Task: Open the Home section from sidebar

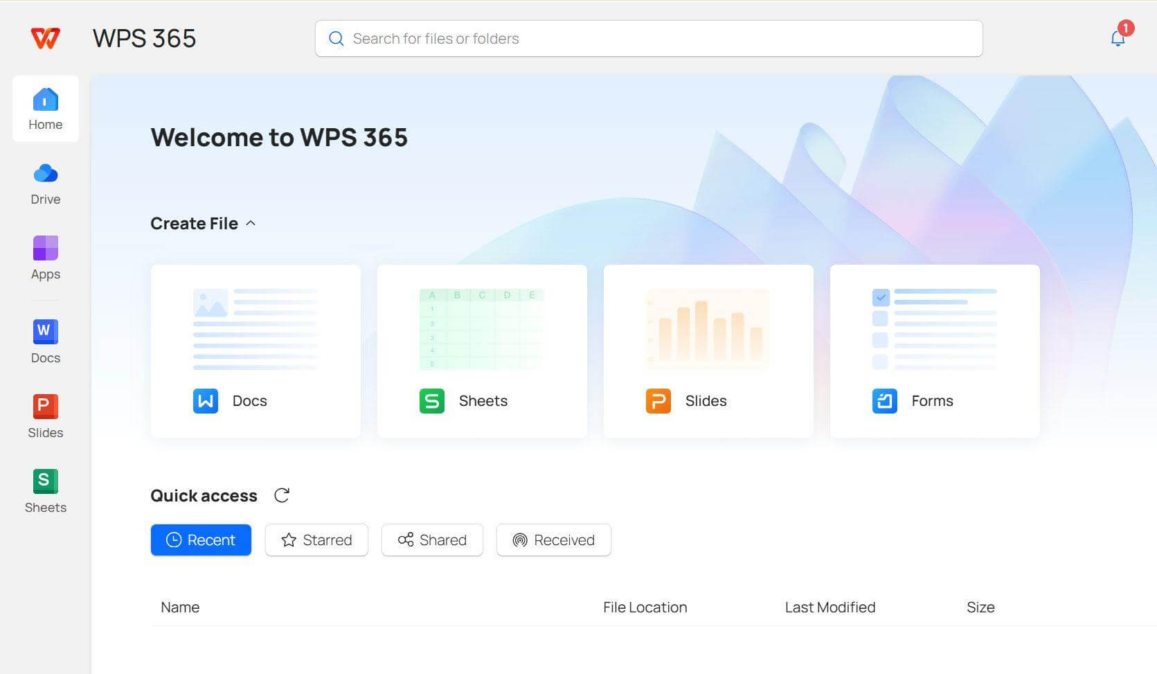Action: click(x=45, y=109)
